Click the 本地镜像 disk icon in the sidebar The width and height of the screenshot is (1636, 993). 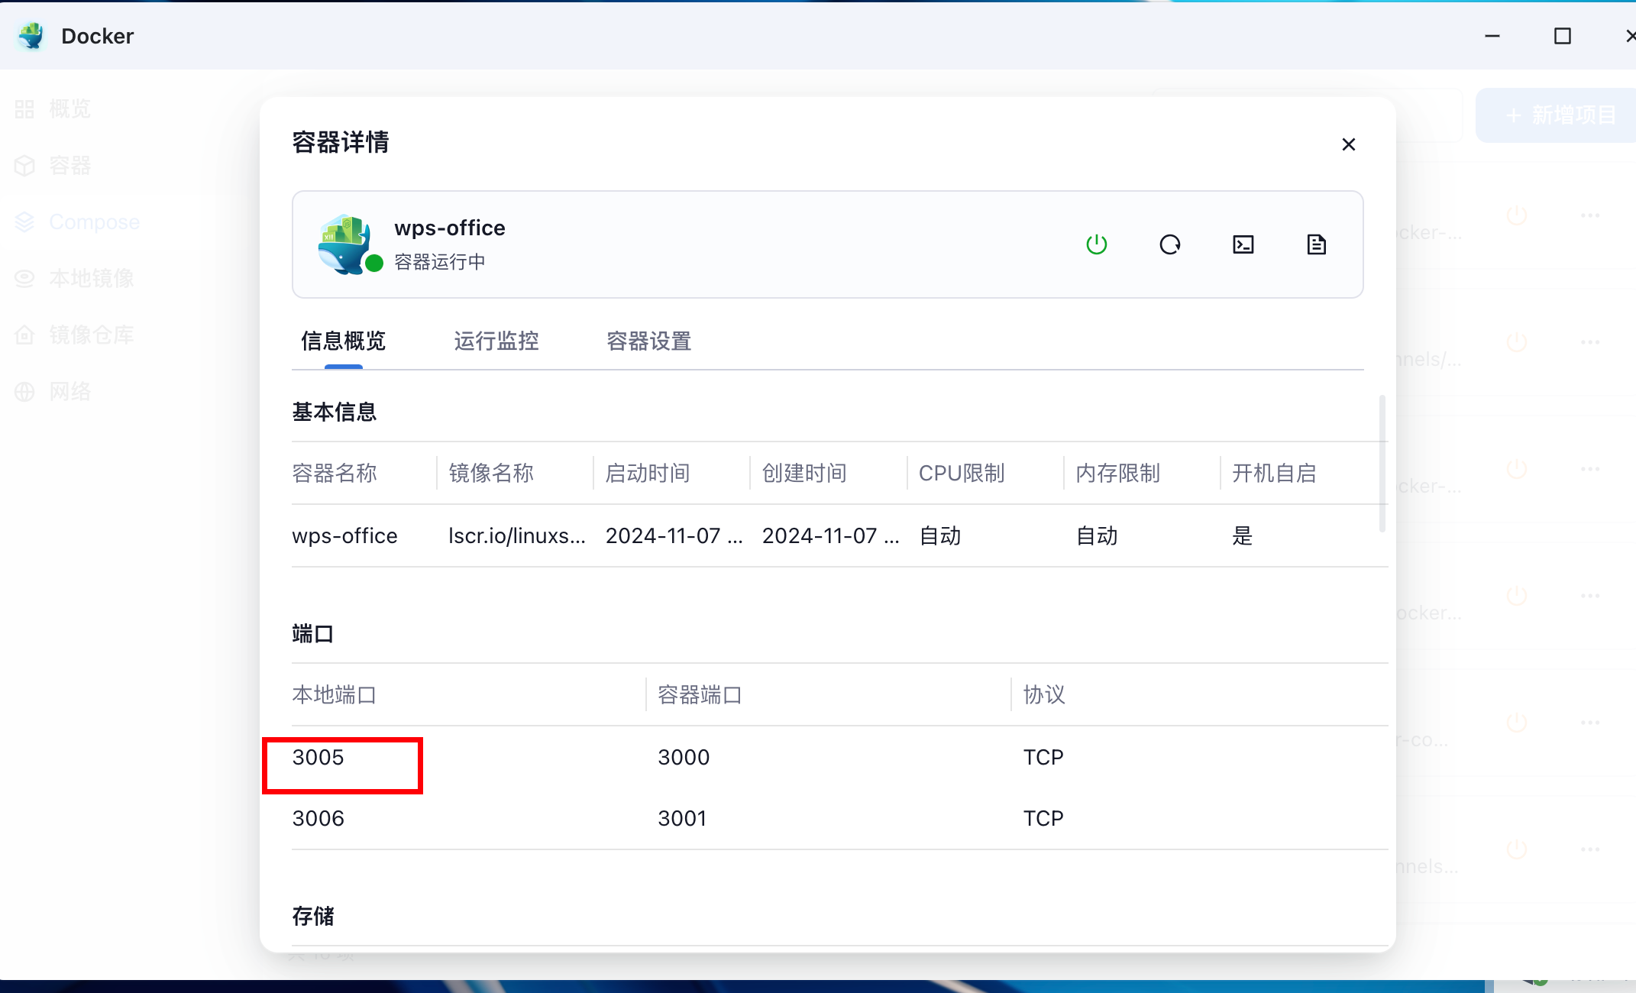tap(24, 278)
